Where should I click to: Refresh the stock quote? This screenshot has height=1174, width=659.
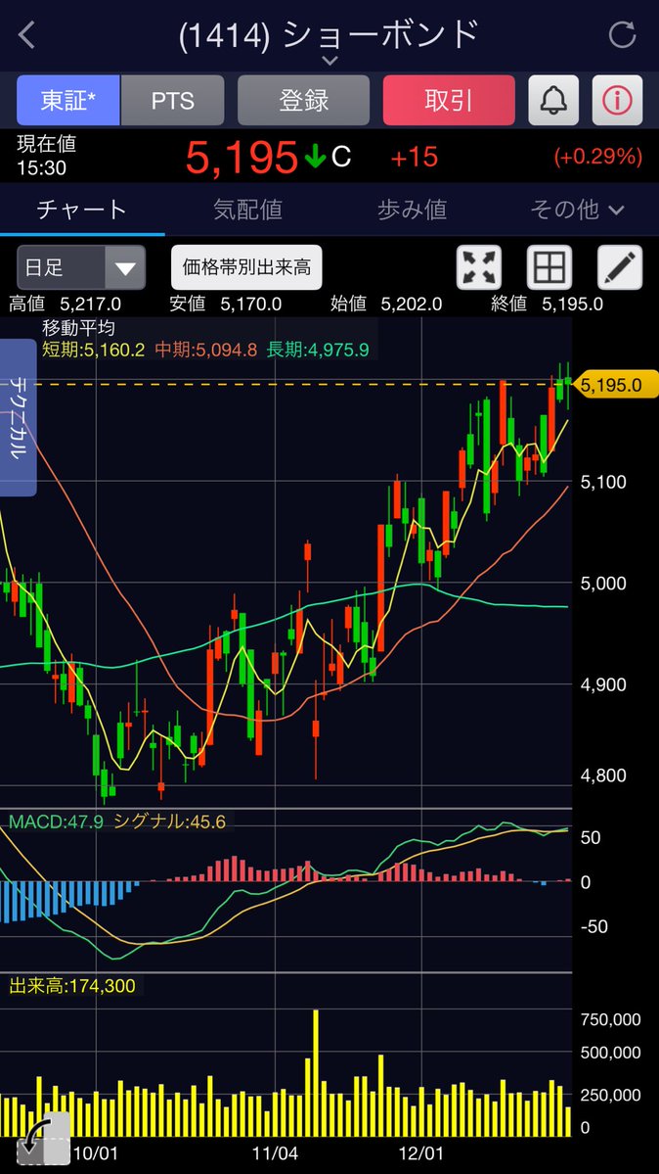[623, 34]
